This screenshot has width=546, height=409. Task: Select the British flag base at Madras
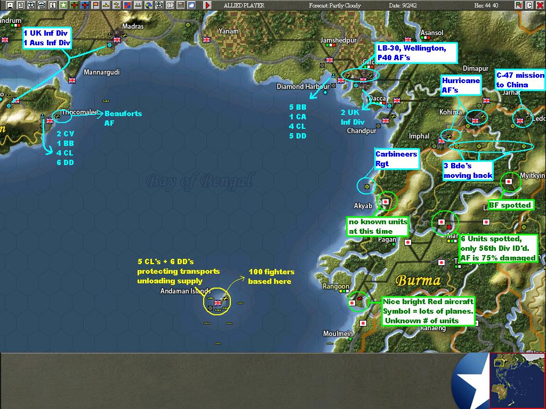pyautogui.click(x=117, y=40)
